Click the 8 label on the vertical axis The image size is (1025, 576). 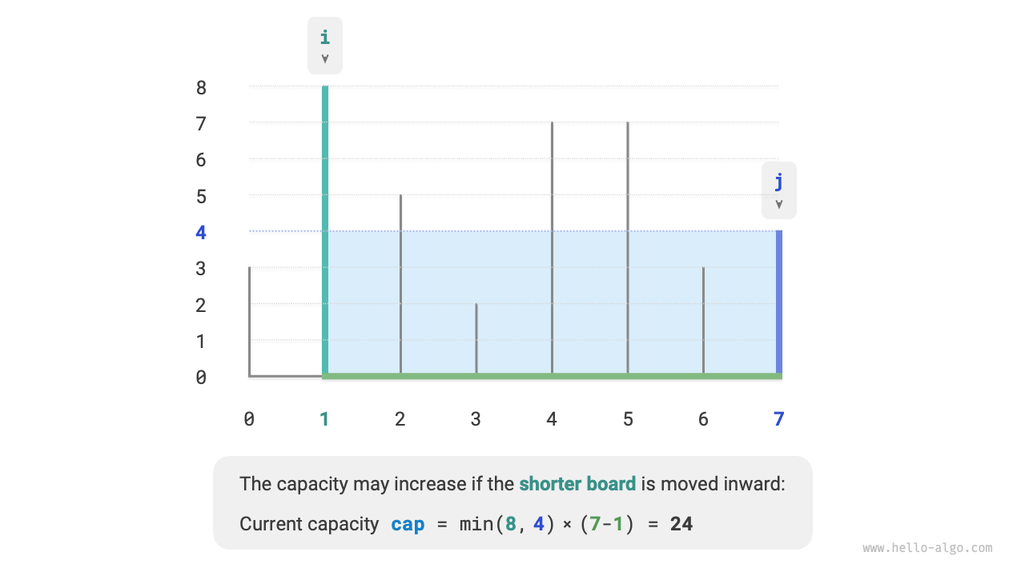point(201,88)
